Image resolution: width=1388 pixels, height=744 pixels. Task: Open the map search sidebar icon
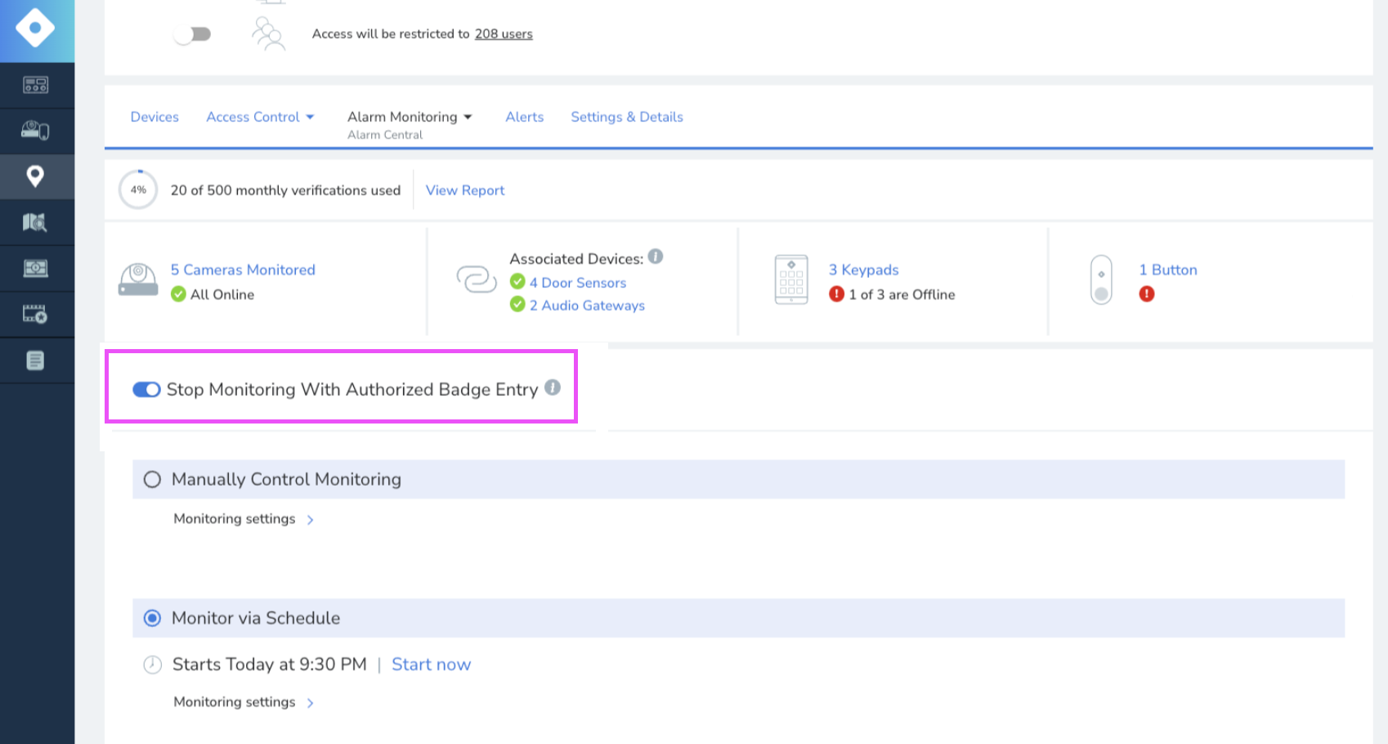pyautogui.click(x=37, y=222)
